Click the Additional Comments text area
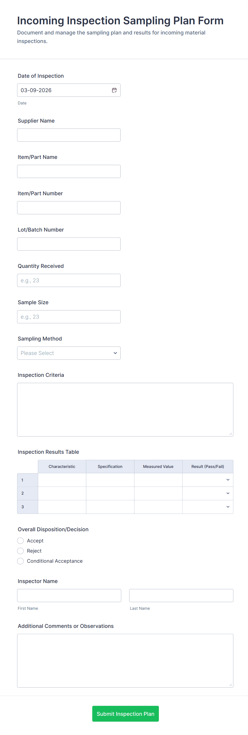 (125, 660)
